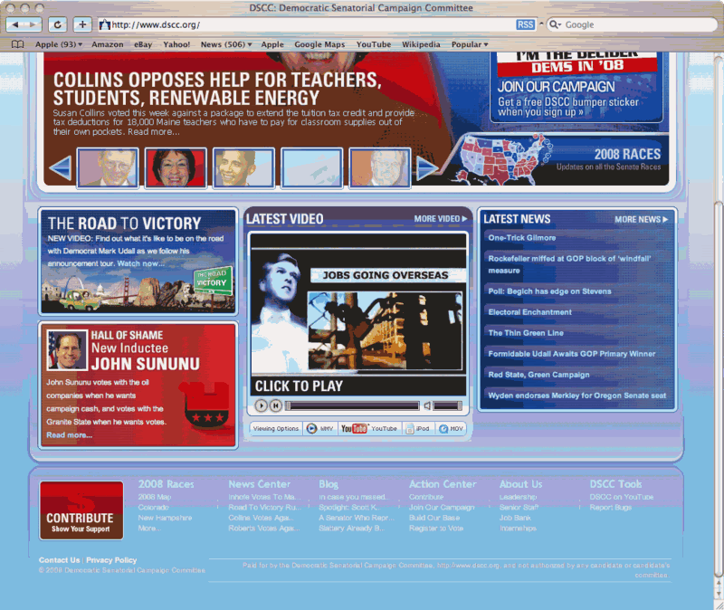Open the Amazon bookmark

(108, 44)
